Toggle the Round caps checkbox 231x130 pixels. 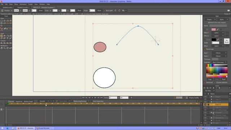point(205,49)
